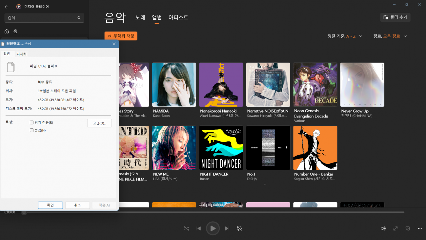
Task: Open the Never Grow Up album cover
Action: tap(362, 85)
